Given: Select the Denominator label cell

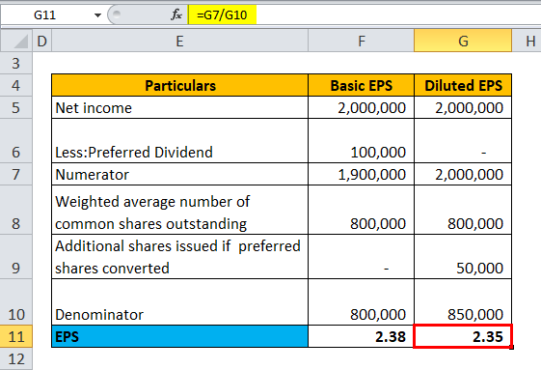Looking at the screenshot, I should pyautogui.click(x=179, y=301).
